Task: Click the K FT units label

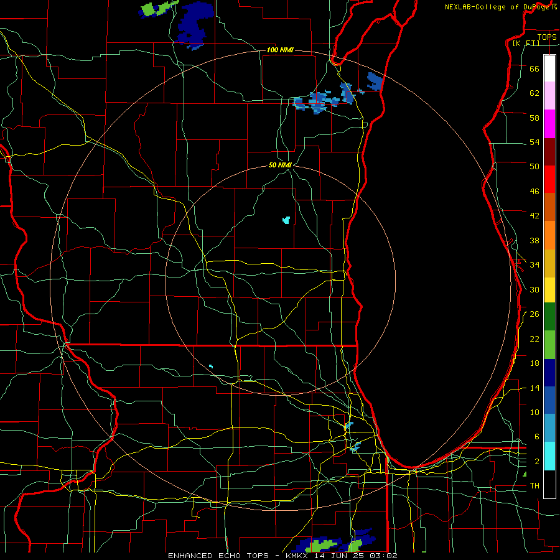Action: tap(526, 44)
